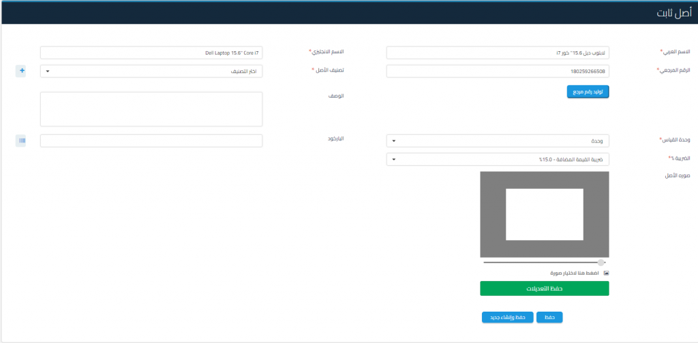Click inside the description text area
Viewport: 698px width, 343px height.
click(x=151, y=109)
